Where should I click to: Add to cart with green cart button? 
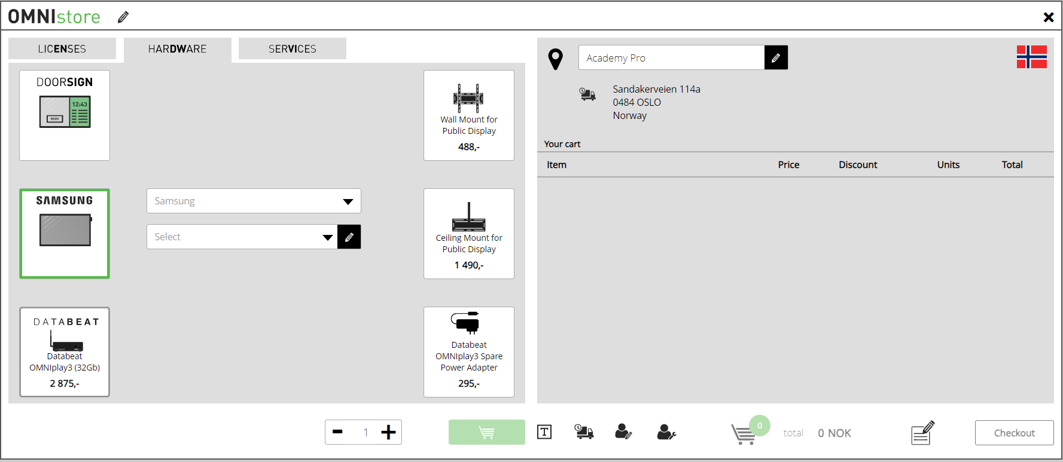pyautogui.click(x=487, y=432)
